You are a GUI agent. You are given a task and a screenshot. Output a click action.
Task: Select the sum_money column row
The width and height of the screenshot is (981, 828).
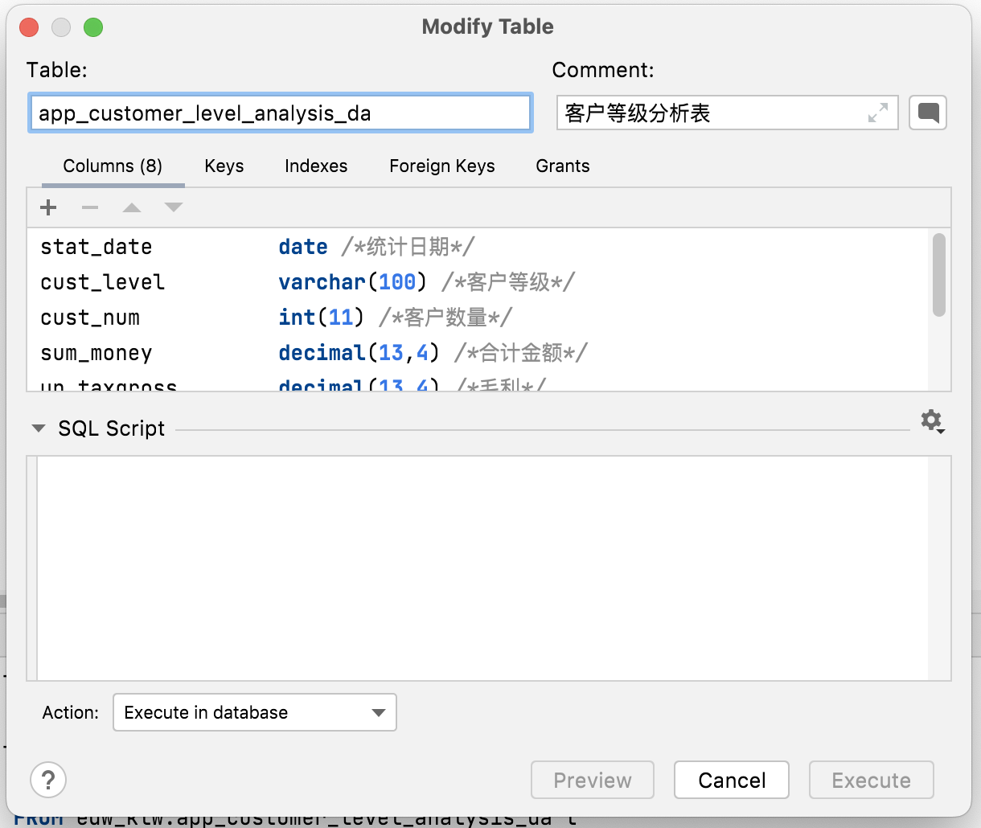pyautogui.click(x=478, y=352)
